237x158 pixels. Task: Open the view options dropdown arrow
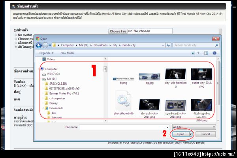[x=198, y=53]
